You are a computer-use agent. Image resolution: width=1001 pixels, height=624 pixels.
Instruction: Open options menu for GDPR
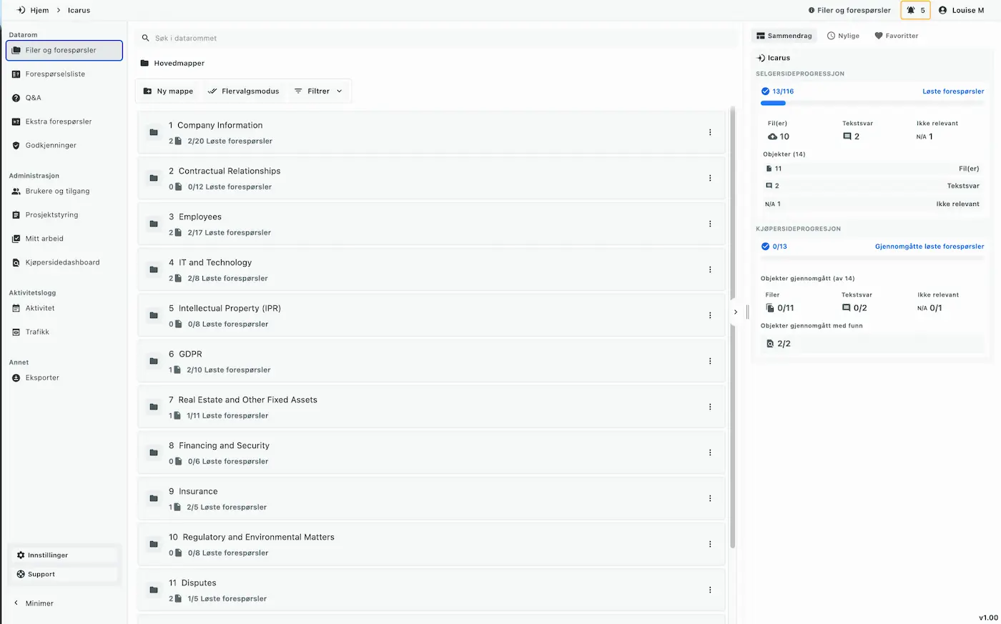coord(710,361)
